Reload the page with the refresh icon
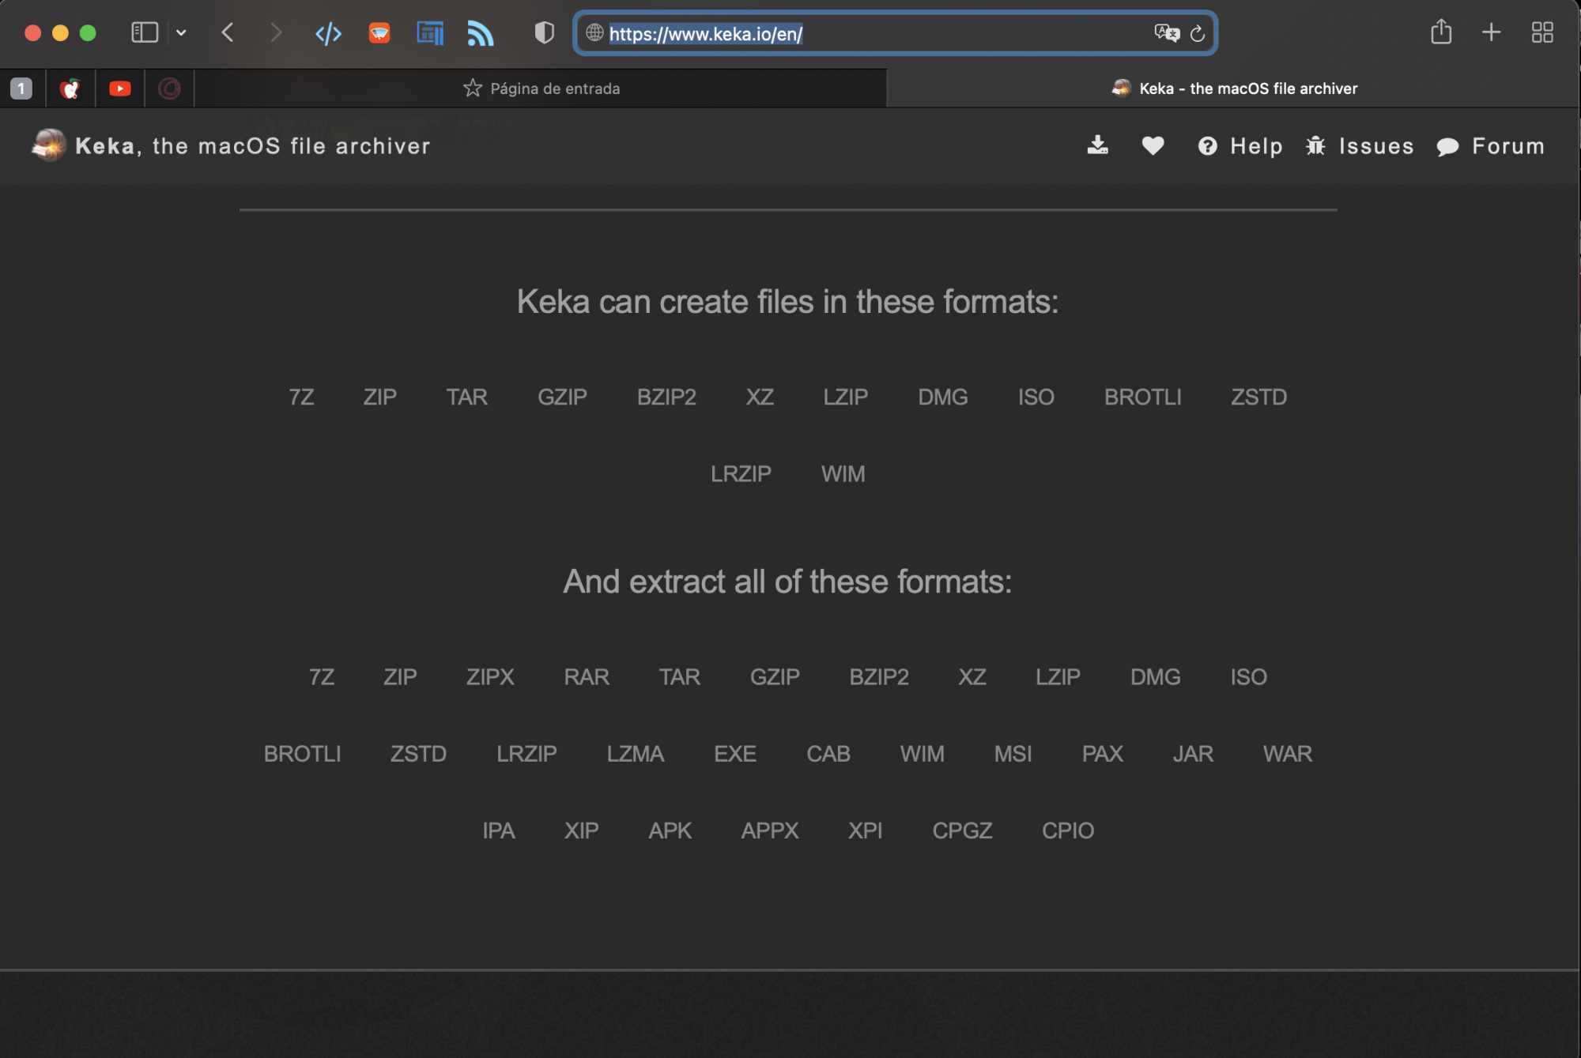Screen dimensions: 1581x1058 click(1198, 33)
